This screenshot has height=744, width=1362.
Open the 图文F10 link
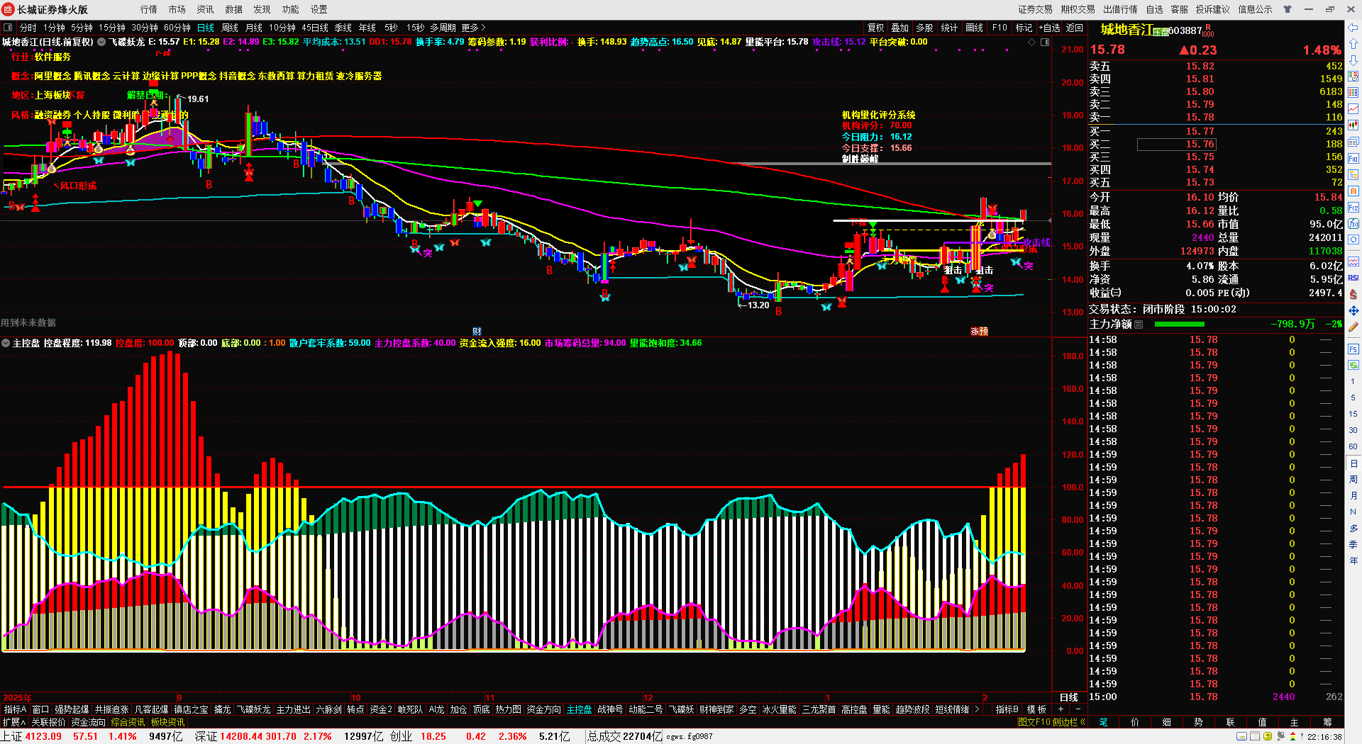coord(1034,722)
